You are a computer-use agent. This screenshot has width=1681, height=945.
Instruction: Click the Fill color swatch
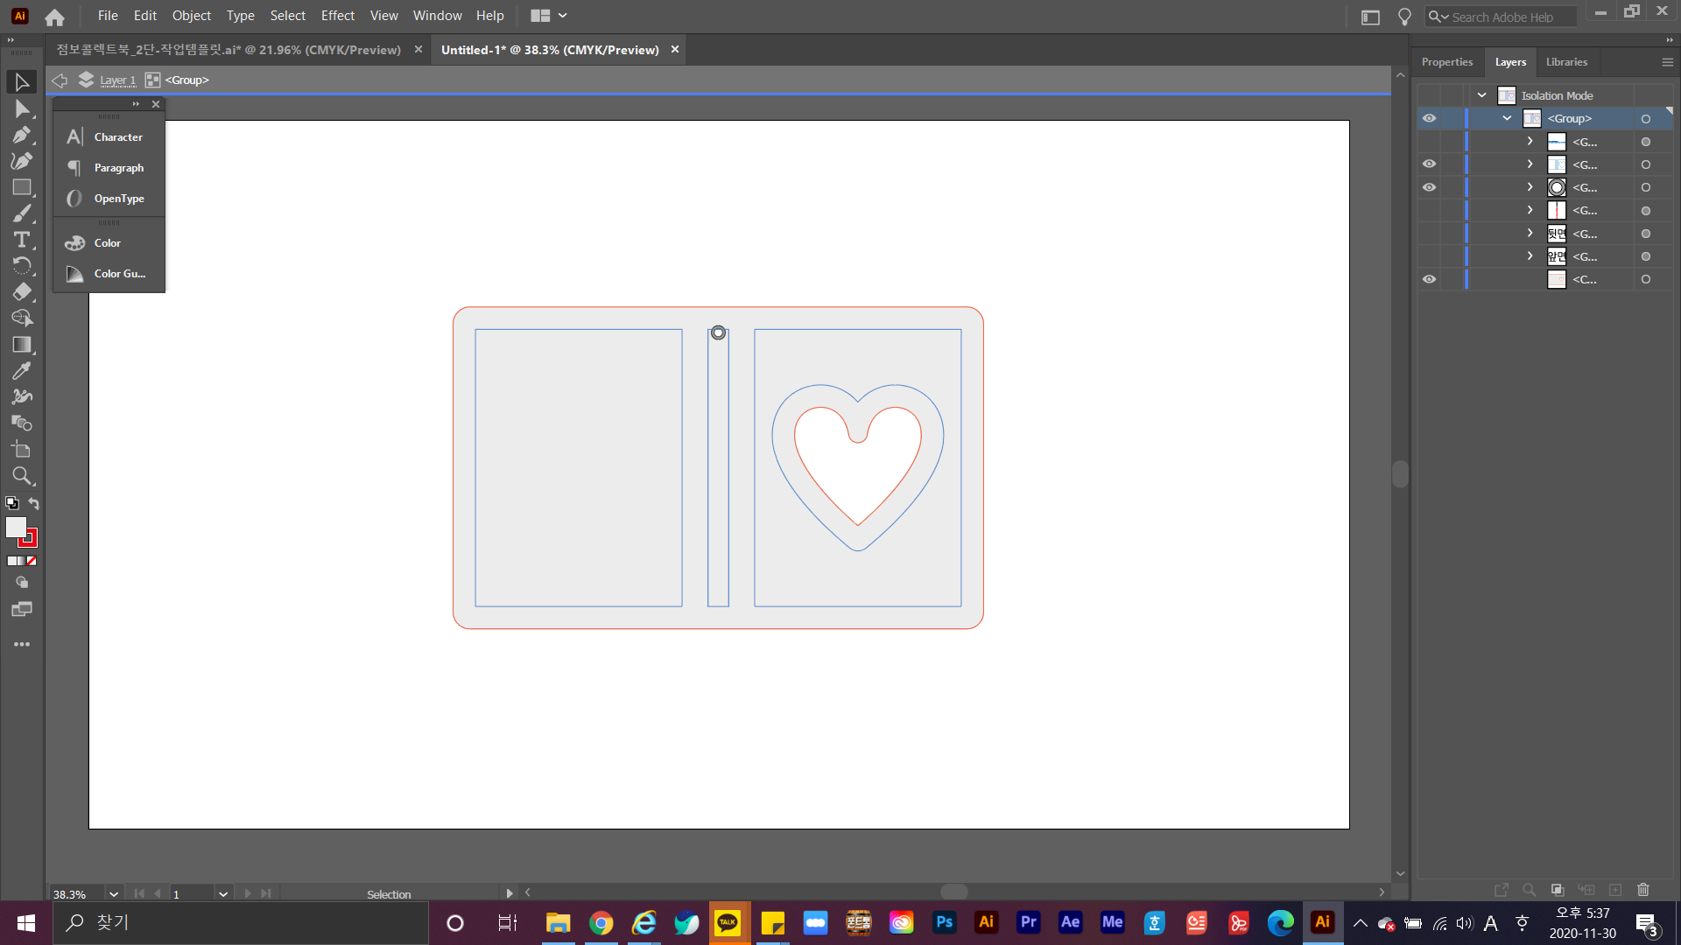coord(16,527)
